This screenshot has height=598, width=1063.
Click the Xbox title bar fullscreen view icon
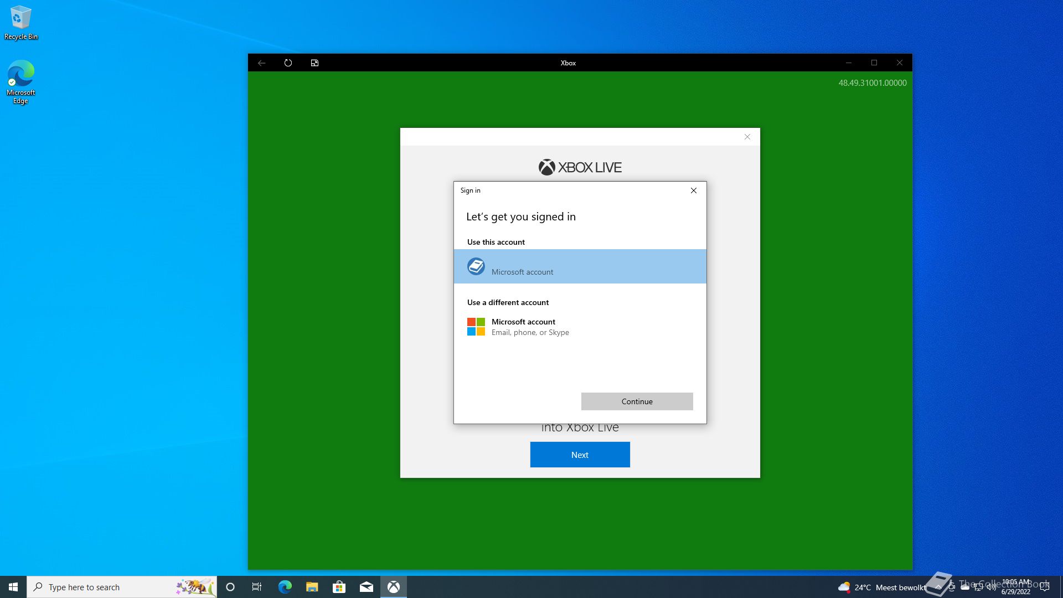[x=314, y=63]
